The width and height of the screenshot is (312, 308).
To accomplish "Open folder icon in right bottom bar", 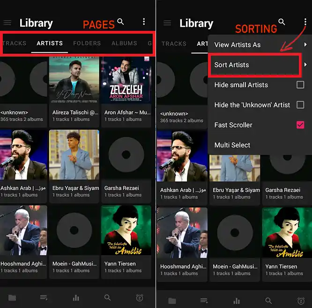I will click(172, 301).
